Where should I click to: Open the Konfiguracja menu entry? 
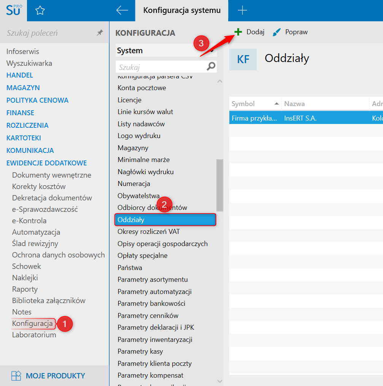tap(32, 324)
